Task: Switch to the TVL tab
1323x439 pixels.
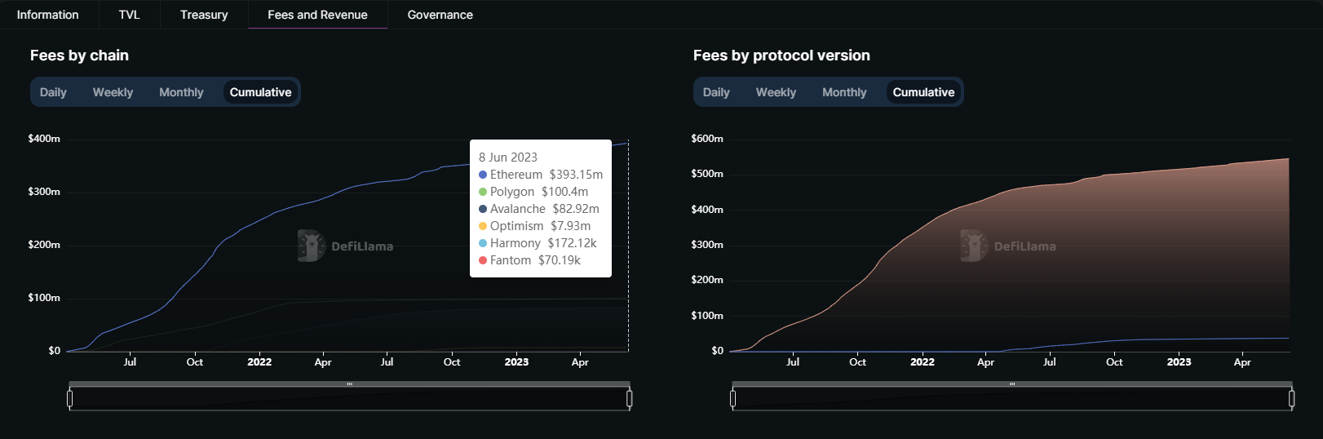Action: click(129, 15)
